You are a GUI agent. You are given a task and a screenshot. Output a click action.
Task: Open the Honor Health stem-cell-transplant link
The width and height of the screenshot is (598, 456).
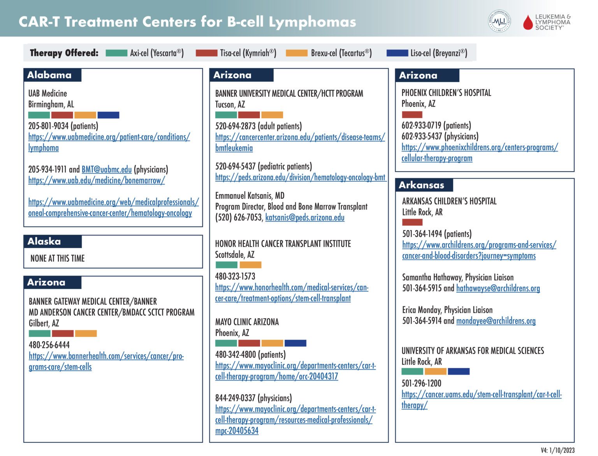pyautogui.click(x=292, y=293)
